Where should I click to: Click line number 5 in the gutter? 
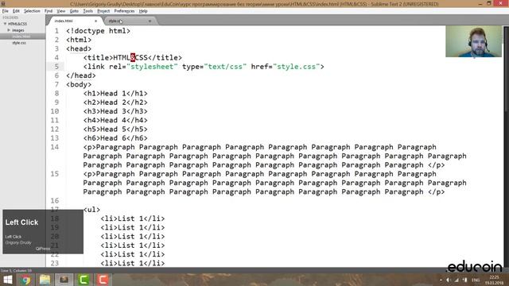pyautogui.click(x=56, y=67)
